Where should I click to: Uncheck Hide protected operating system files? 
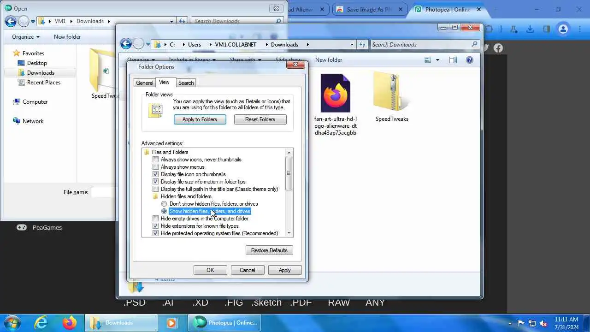pyautogui.click(x=156, y=233)
